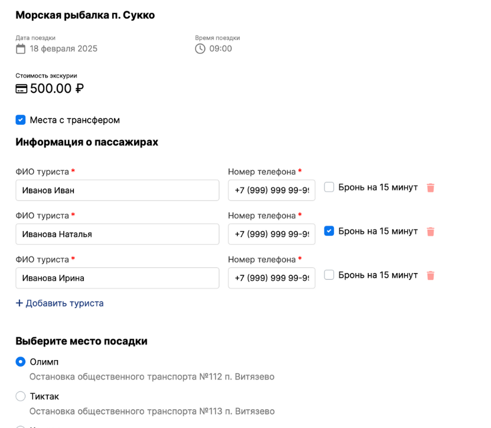Click phone field in Иванова Ирина row

point(271,278)
